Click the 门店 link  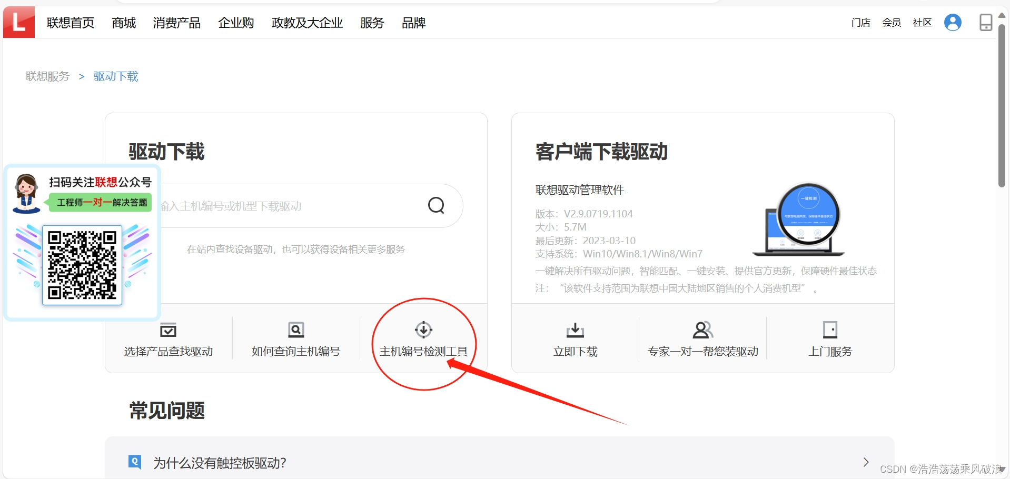(x=860, y=23)
